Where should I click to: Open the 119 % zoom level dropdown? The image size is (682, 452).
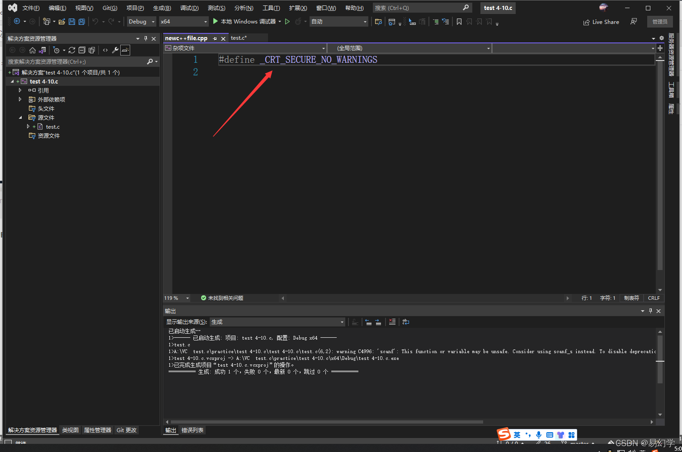177,298
